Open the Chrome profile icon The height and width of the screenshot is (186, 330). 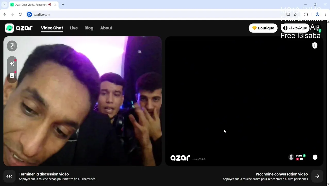pos(318,14)
